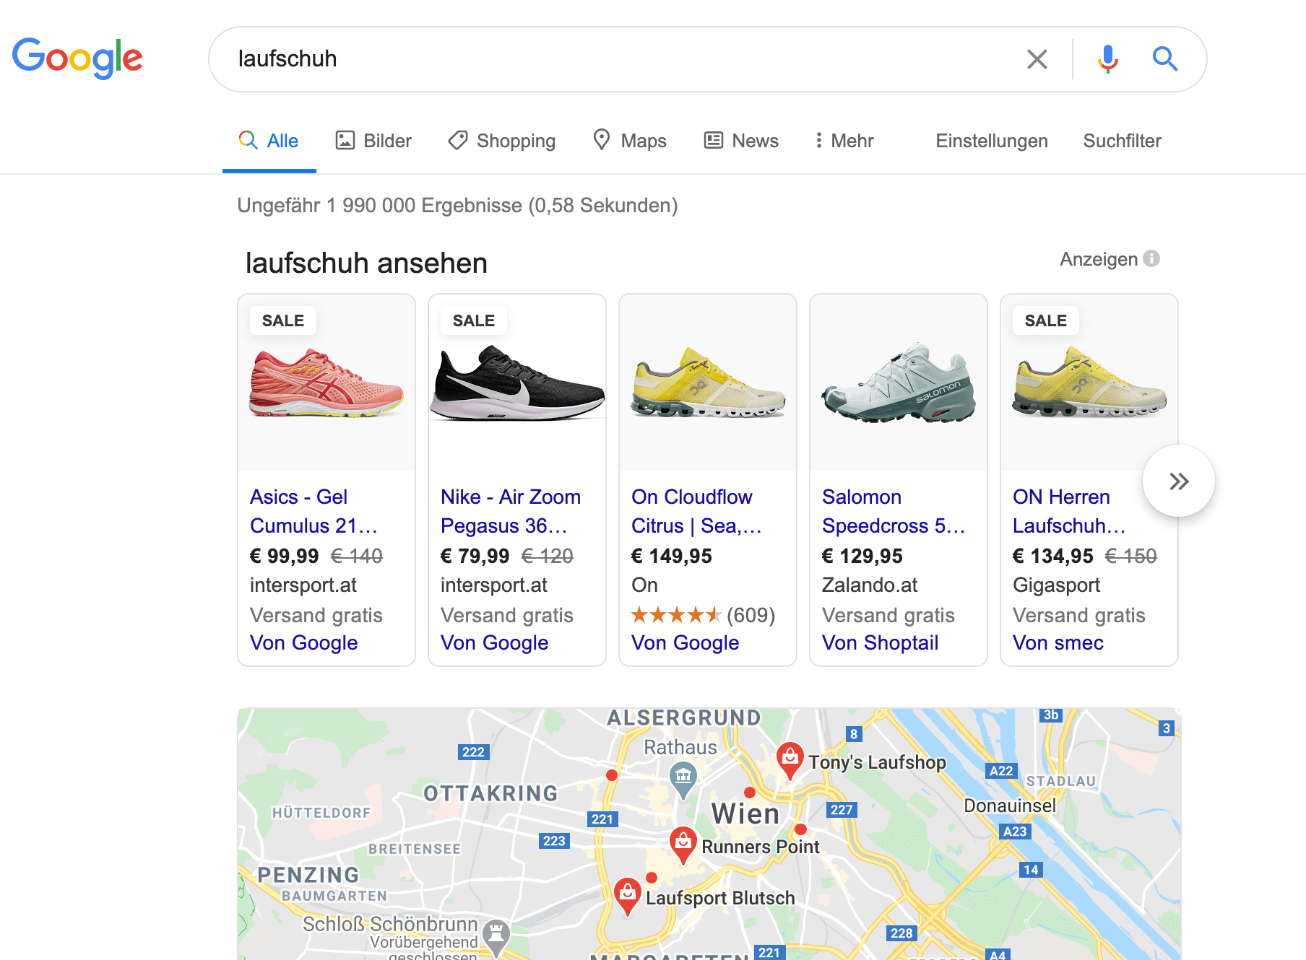Click Von Google under Nike card
Screen dimensions: 1306x960
[494, 642]
